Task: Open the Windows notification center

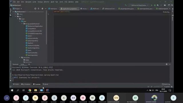Action: click(x=170, y=90)
